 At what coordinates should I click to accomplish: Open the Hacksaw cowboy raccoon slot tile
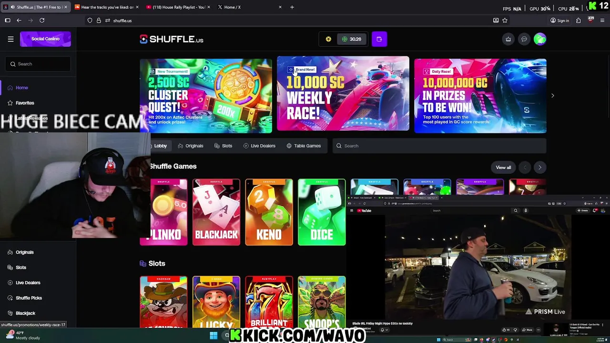tap(163, 302)
